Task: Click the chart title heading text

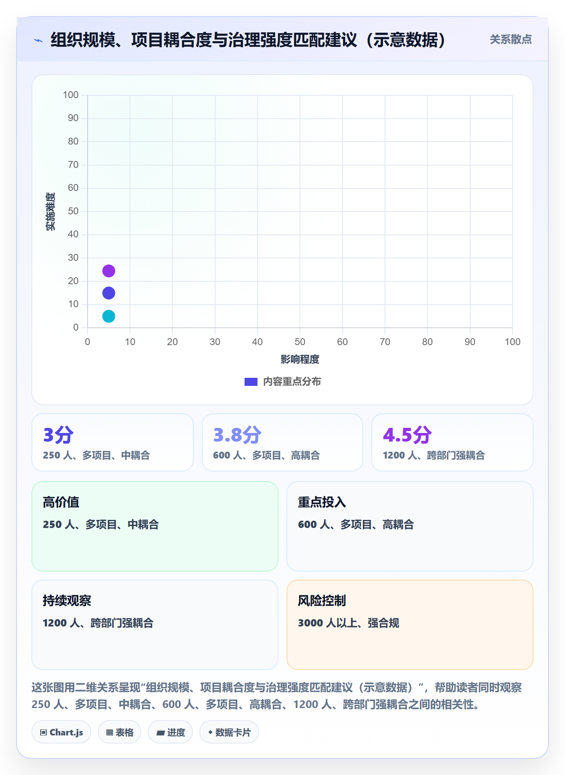Action: [248, 40]
